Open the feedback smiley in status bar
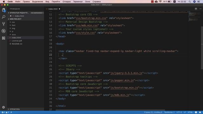The image size is (203, 114). (196, 112)
